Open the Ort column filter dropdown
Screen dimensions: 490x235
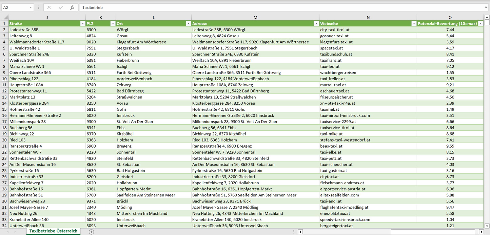[188, 24]
